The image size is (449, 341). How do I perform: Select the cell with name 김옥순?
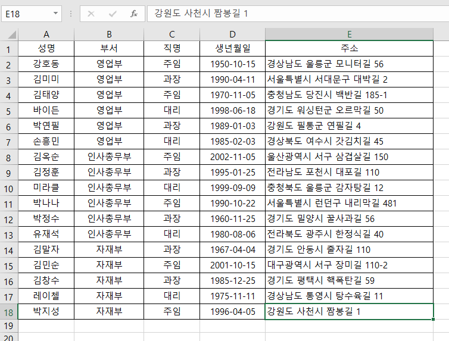click(46, 157)
